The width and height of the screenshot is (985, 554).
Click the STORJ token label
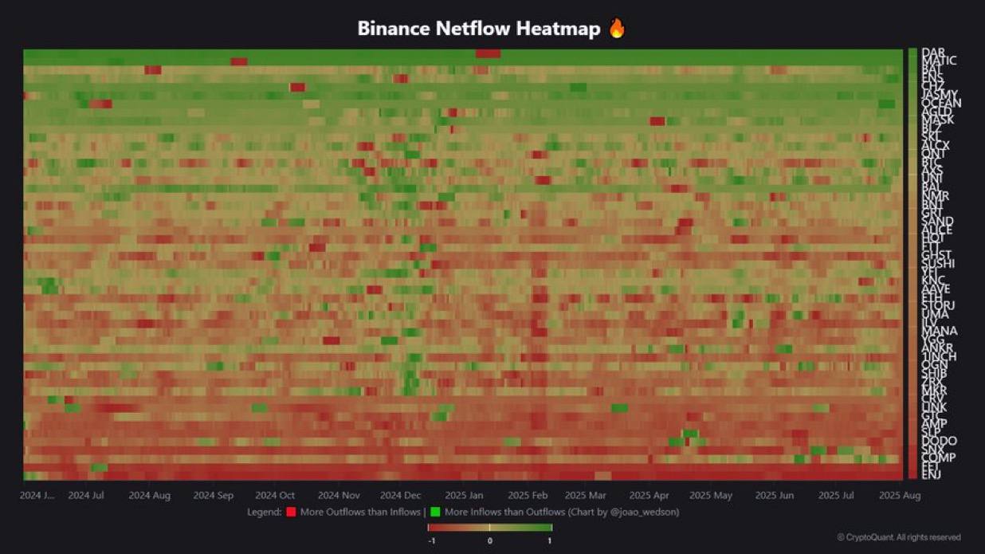tap(939, 305)
